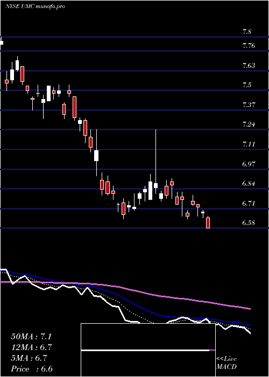This screenshot has height=377, width=269.
Task: Click the '<<Live MACD' label
Action: (x=226, y=363)
